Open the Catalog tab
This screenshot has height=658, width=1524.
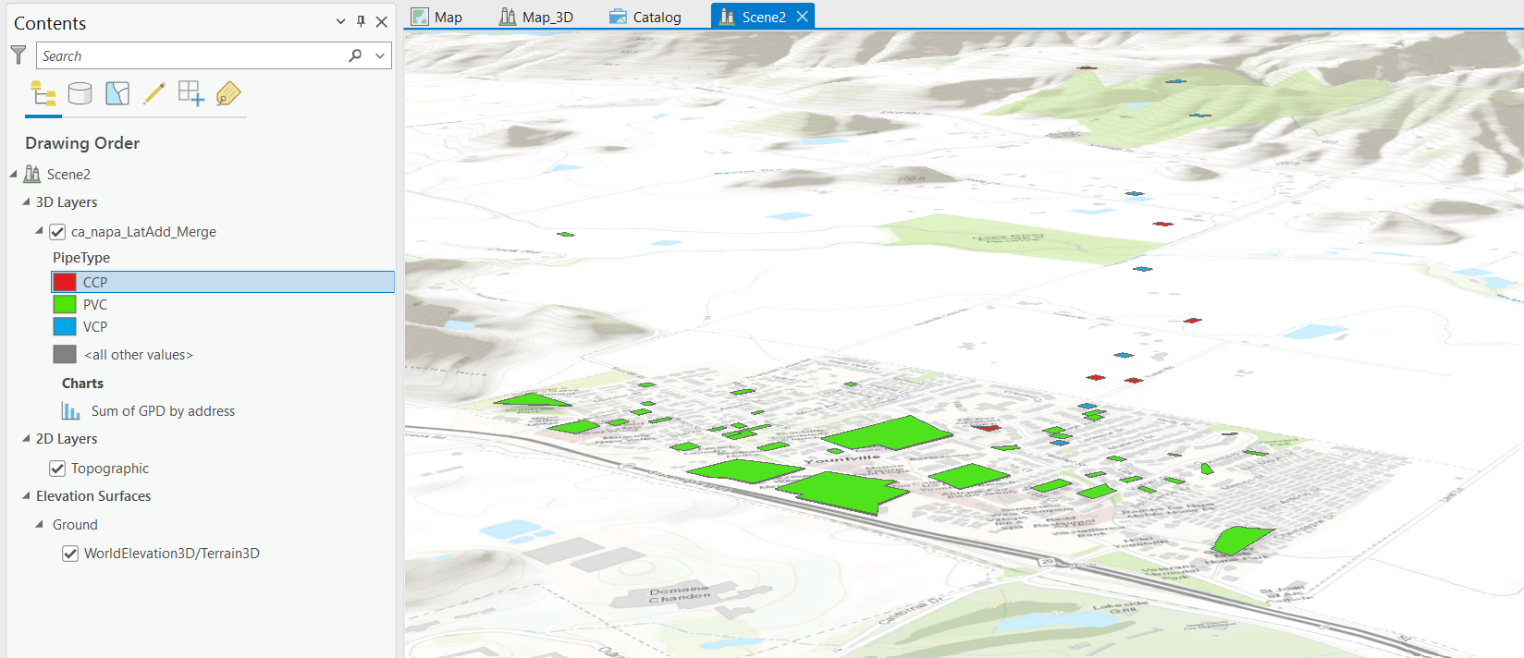coord(645,17)
